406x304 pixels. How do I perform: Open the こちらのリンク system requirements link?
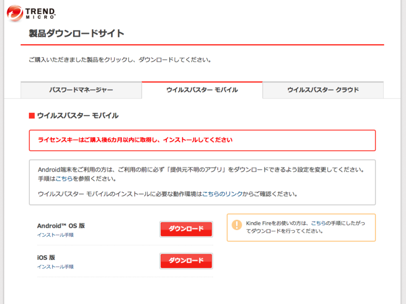coord(222,194)
